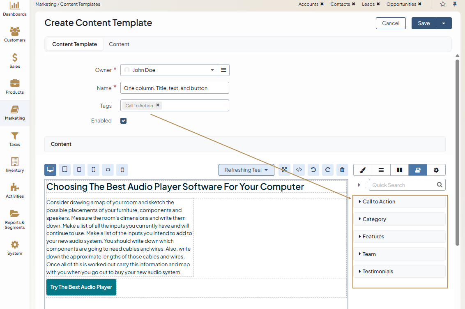Switch to desktop device preview

tap(51, 170)
